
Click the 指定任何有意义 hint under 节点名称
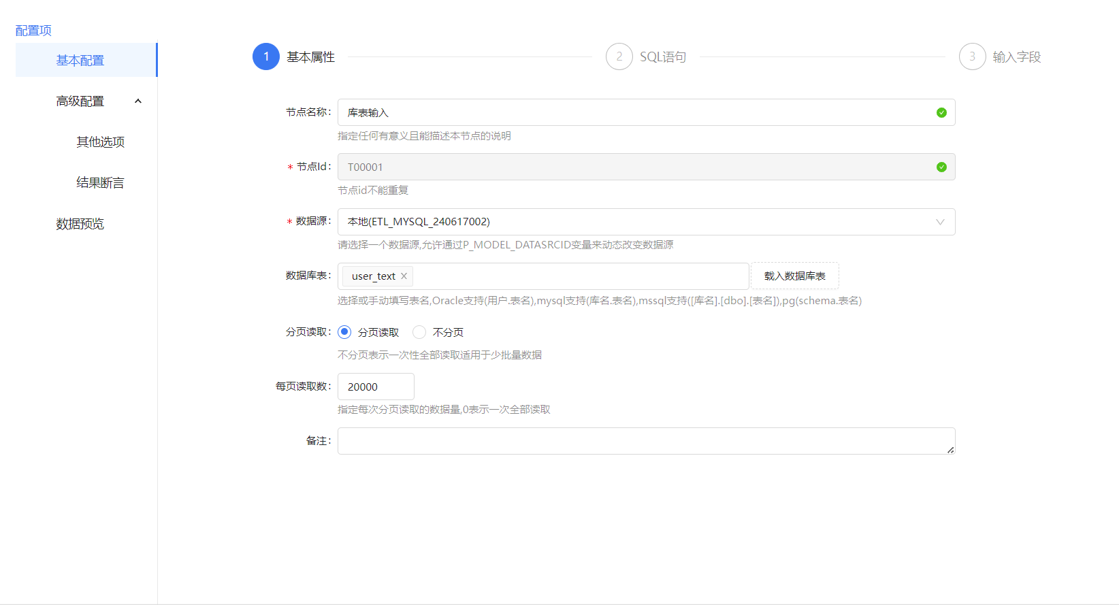[x=424, y=136]
